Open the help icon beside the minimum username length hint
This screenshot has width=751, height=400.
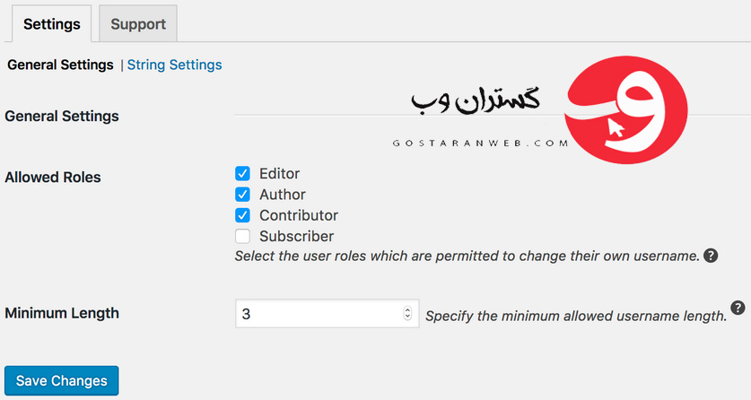738,308
